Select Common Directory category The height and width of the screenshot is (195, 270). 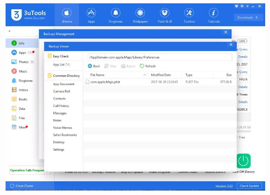[63, 75]
